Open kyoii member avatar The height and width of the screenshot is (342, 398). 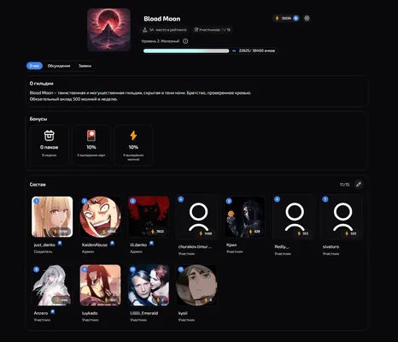point(196,285)
